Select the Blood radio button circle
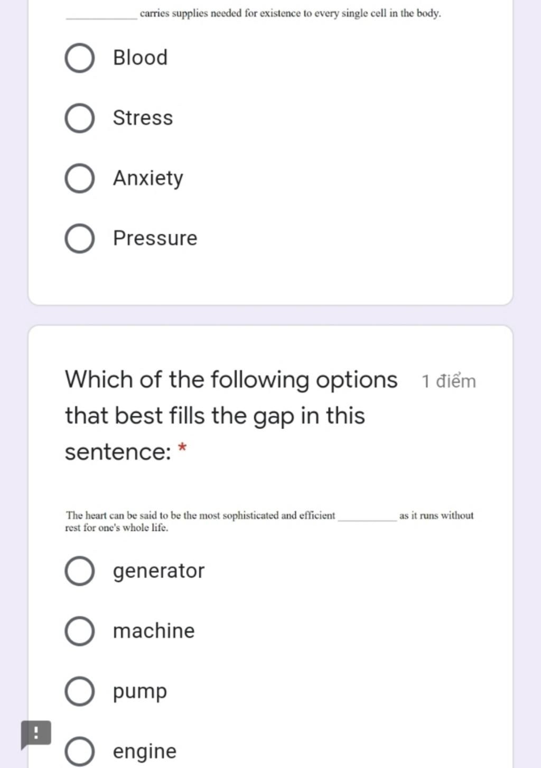Viewport: 541px width, 768px height. 80,58
